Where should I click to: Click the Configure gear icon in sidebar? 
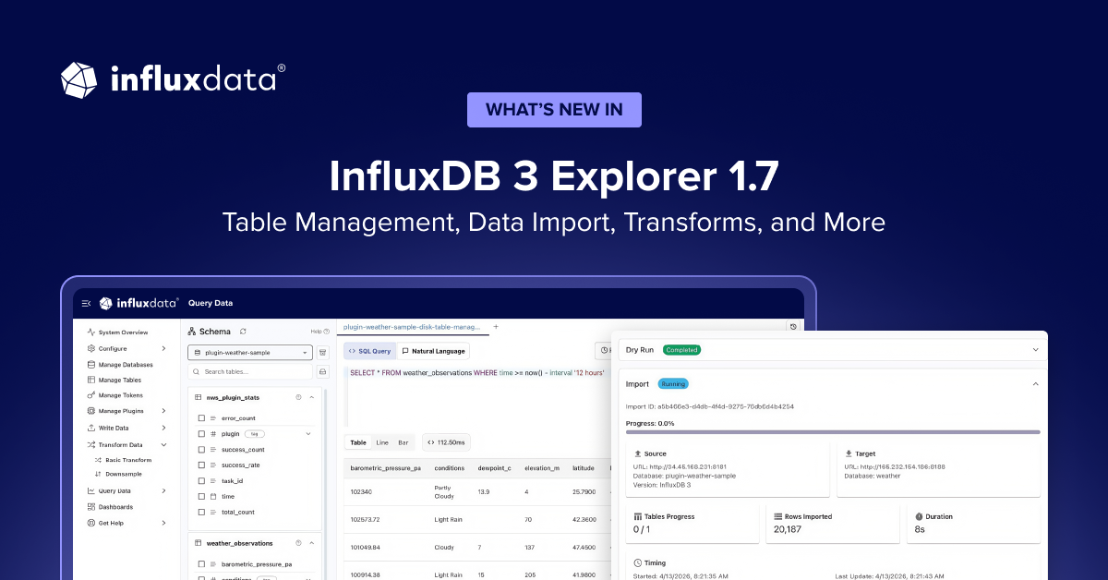[x=90, y=348]
